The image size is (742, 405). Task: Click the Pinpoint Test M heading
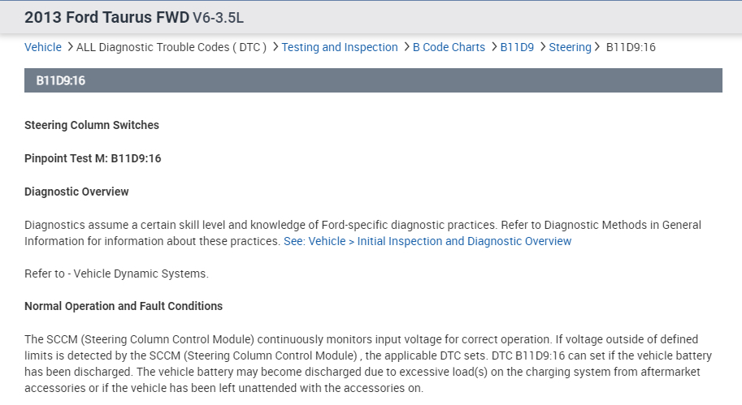pyautogui.click(x=93, y=158)
